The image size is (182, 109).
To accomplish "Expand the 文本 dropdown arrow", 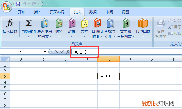I will click(x=85, y=37).
